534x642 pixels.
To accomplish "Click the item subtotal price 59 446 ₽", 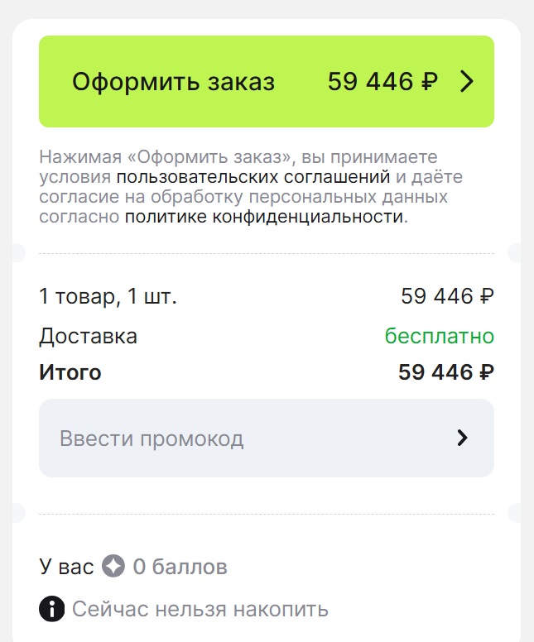I will tap(447, 296).
